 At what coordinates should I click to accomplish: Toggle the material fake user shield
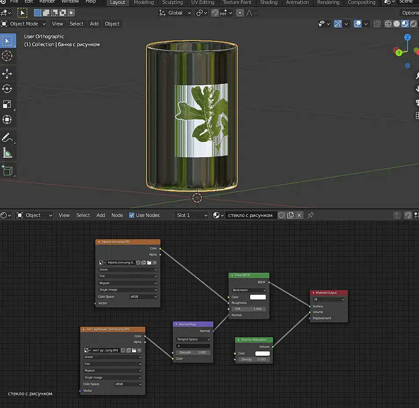click(281, 215)
